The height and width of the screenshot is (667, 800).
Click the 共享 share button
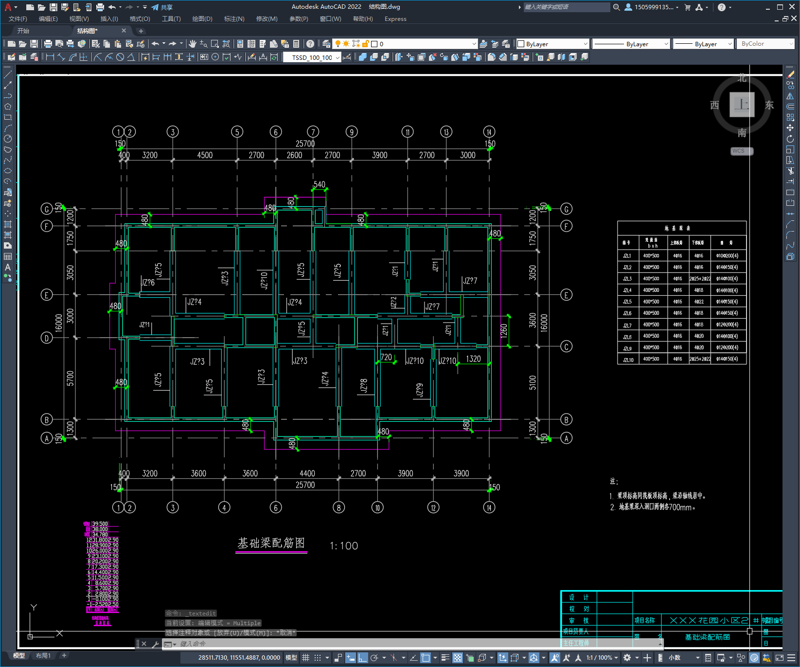[162, 7]
